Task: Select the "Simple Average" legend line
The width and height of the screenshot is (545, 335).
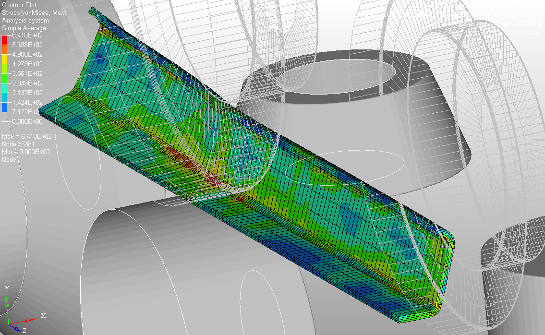Action: pyautogui.click(x=24, y=28)
